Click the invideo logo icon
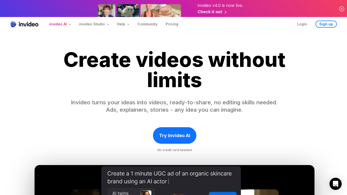The image size is (347, 195). pos(13,24)
